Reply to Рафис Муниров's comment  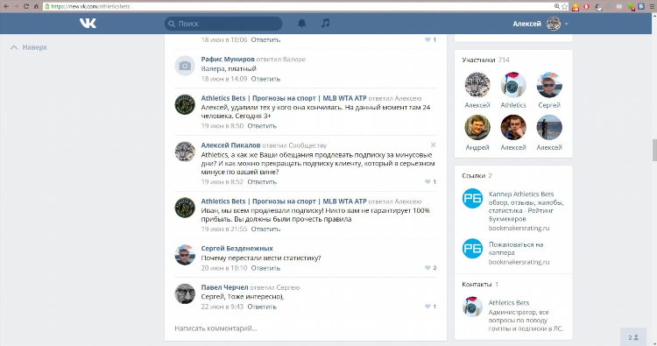coord(265,79)
